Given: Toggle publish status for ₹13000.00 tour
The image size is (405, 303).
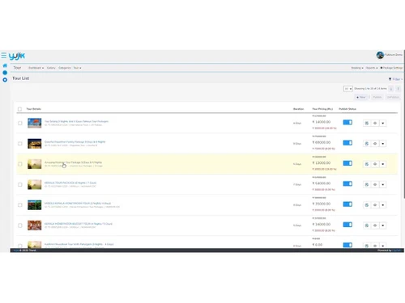Looking at the screenshot, I should click(x=347, y=163).
